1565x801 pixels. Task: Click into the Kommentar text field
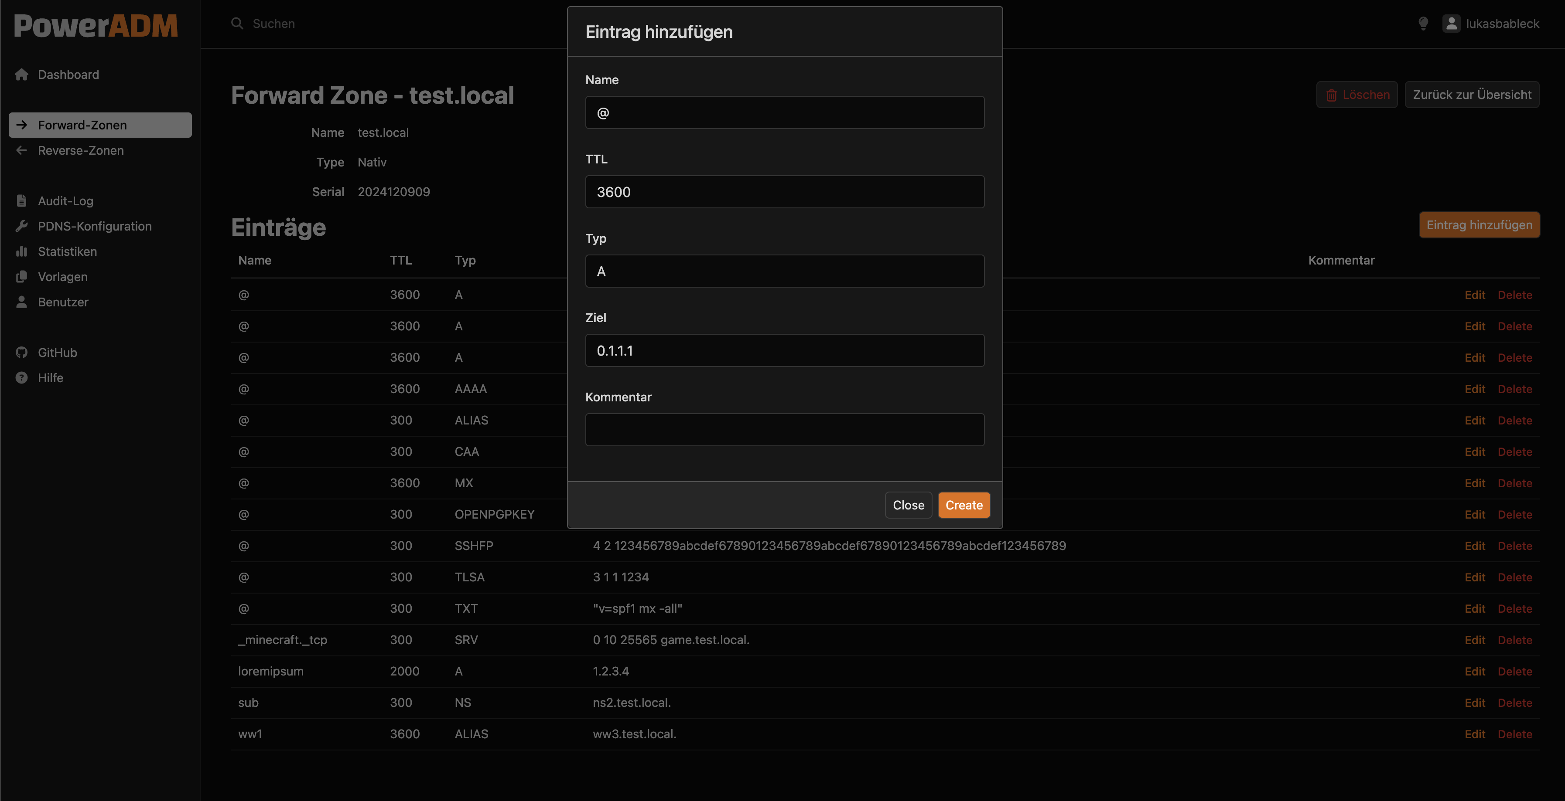pyautogui.click(x=784, y=430)
